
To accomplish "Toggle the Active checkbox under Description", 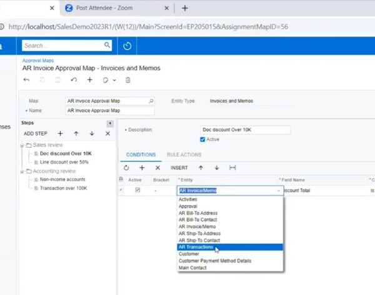I will [x=202, y=139].
